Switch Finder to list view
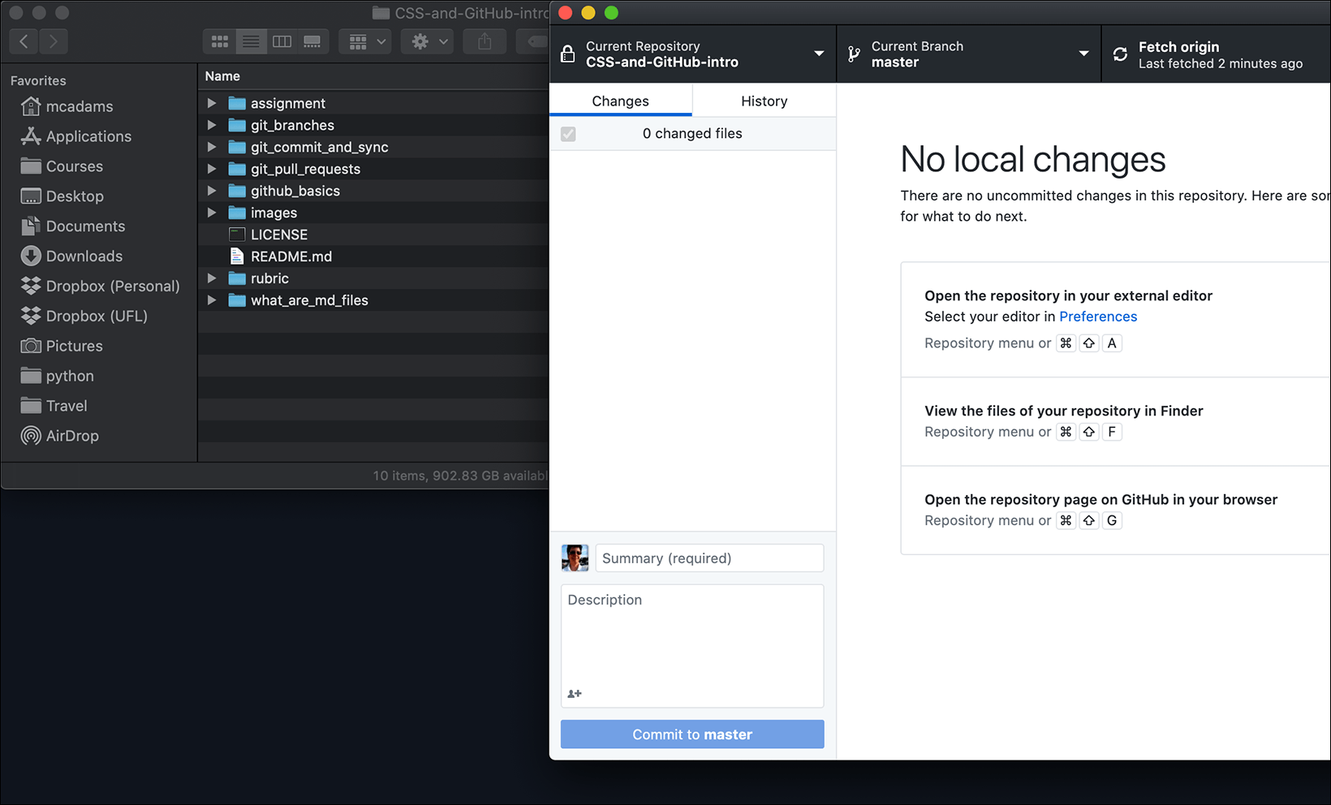 [251, 41]
